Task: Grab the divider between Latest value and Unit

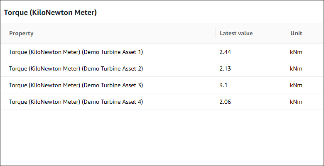Action: (286, 33)
